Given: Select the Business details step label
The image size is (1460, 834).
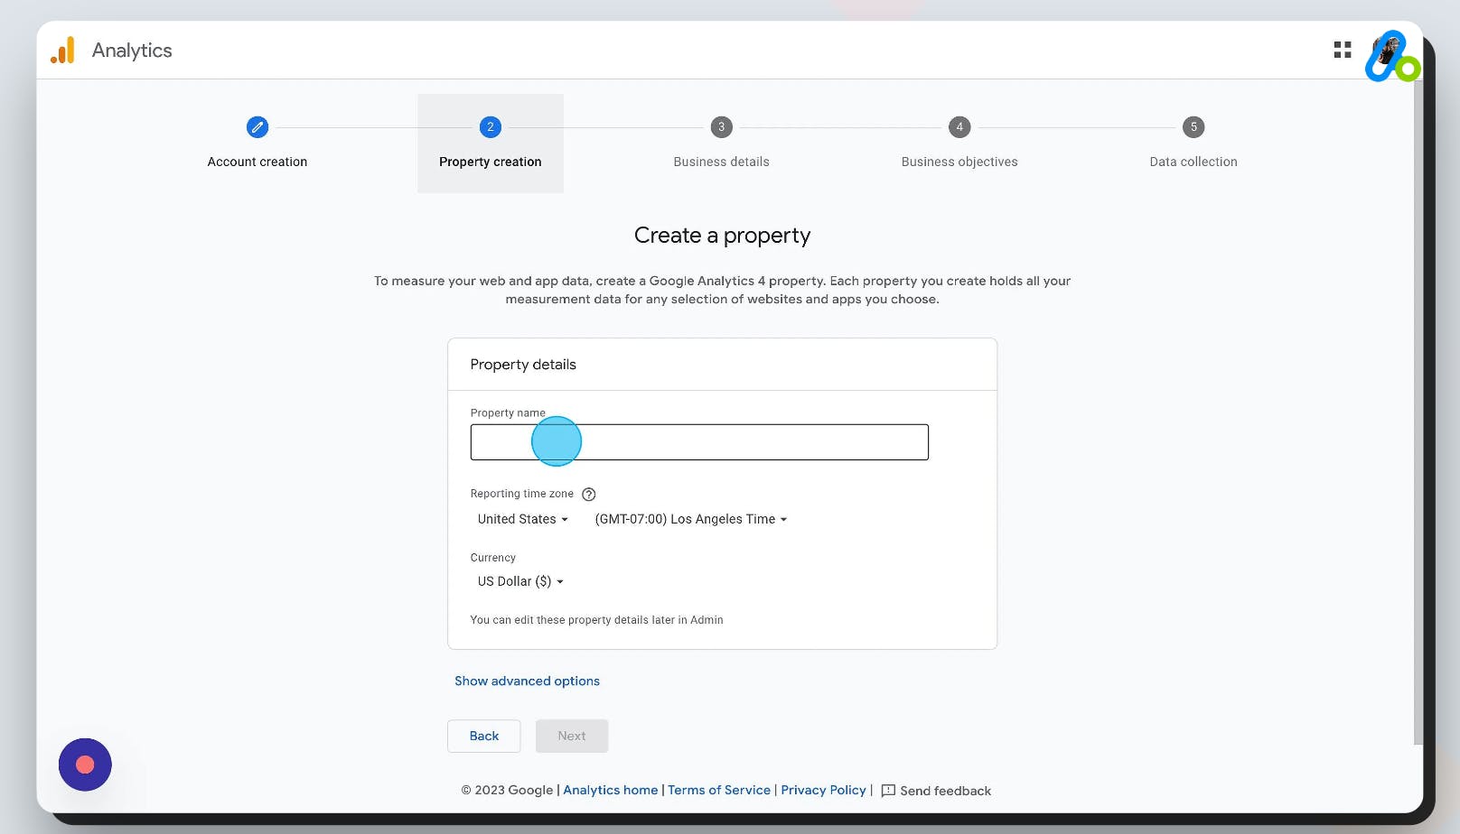Looking at the screenshot, I should coord(721,162).
